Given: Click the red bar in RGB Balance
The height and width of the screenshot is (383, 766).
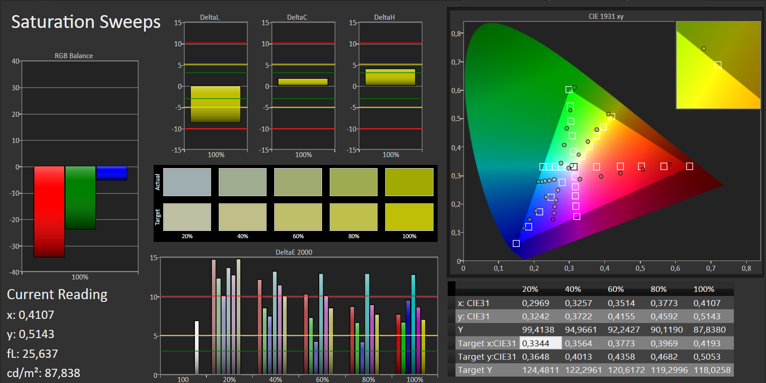Looking at the screenshot, I should [x=49, y=211].
